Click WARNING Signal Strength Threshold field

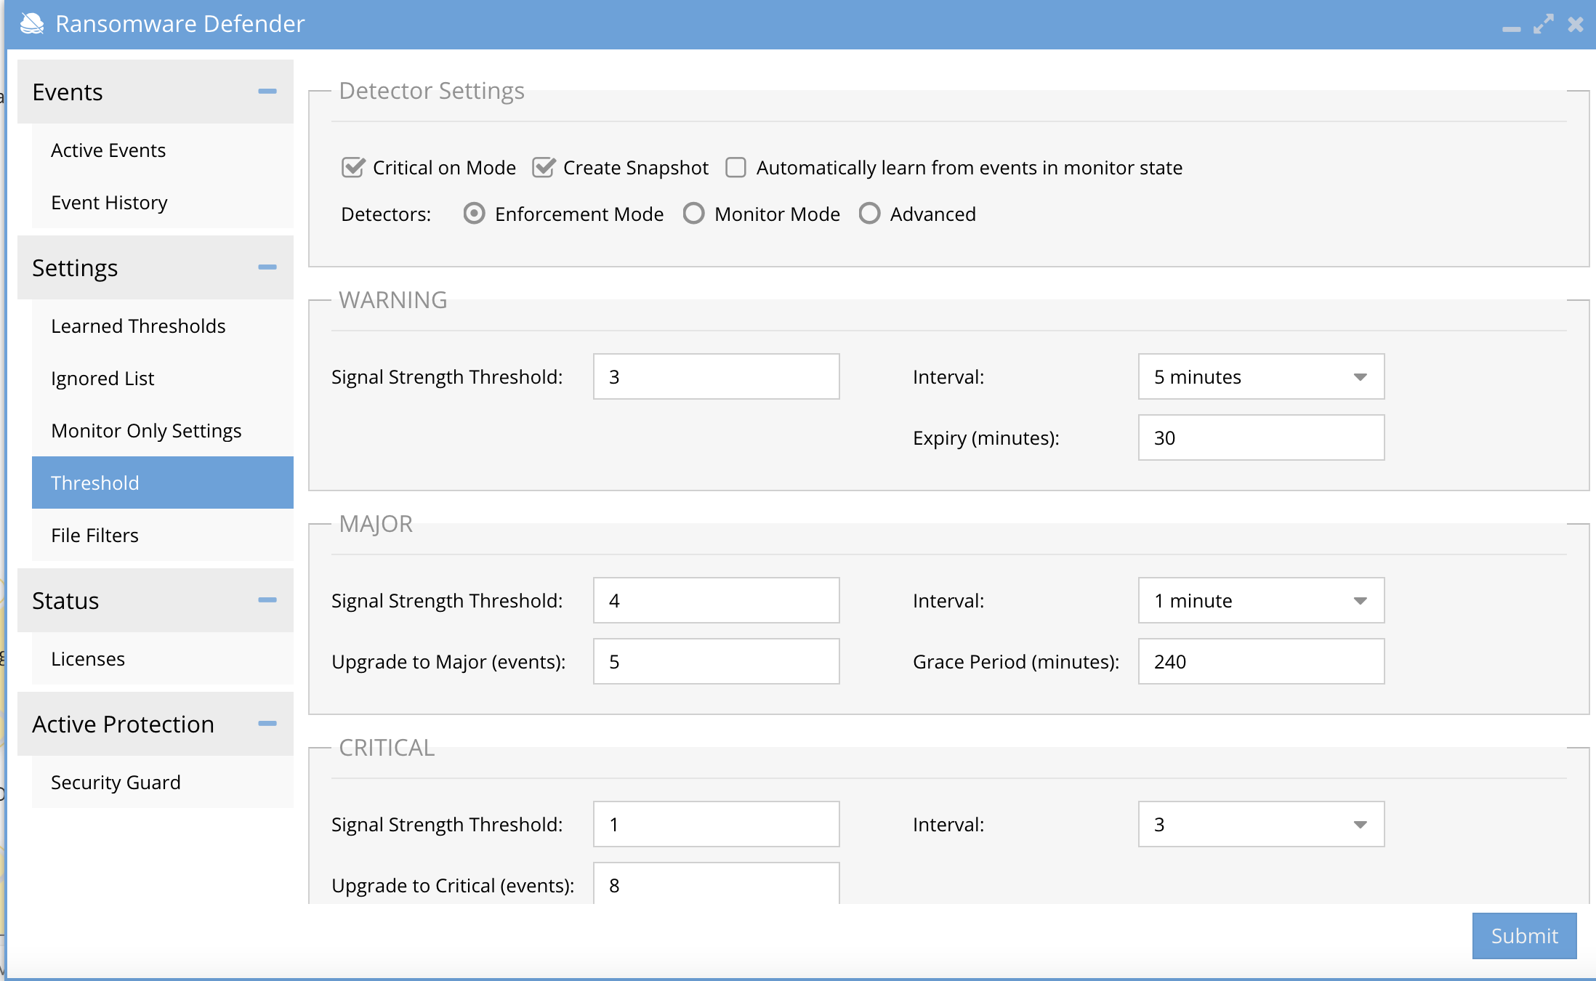pyautogui.click(x=717, y=376)
